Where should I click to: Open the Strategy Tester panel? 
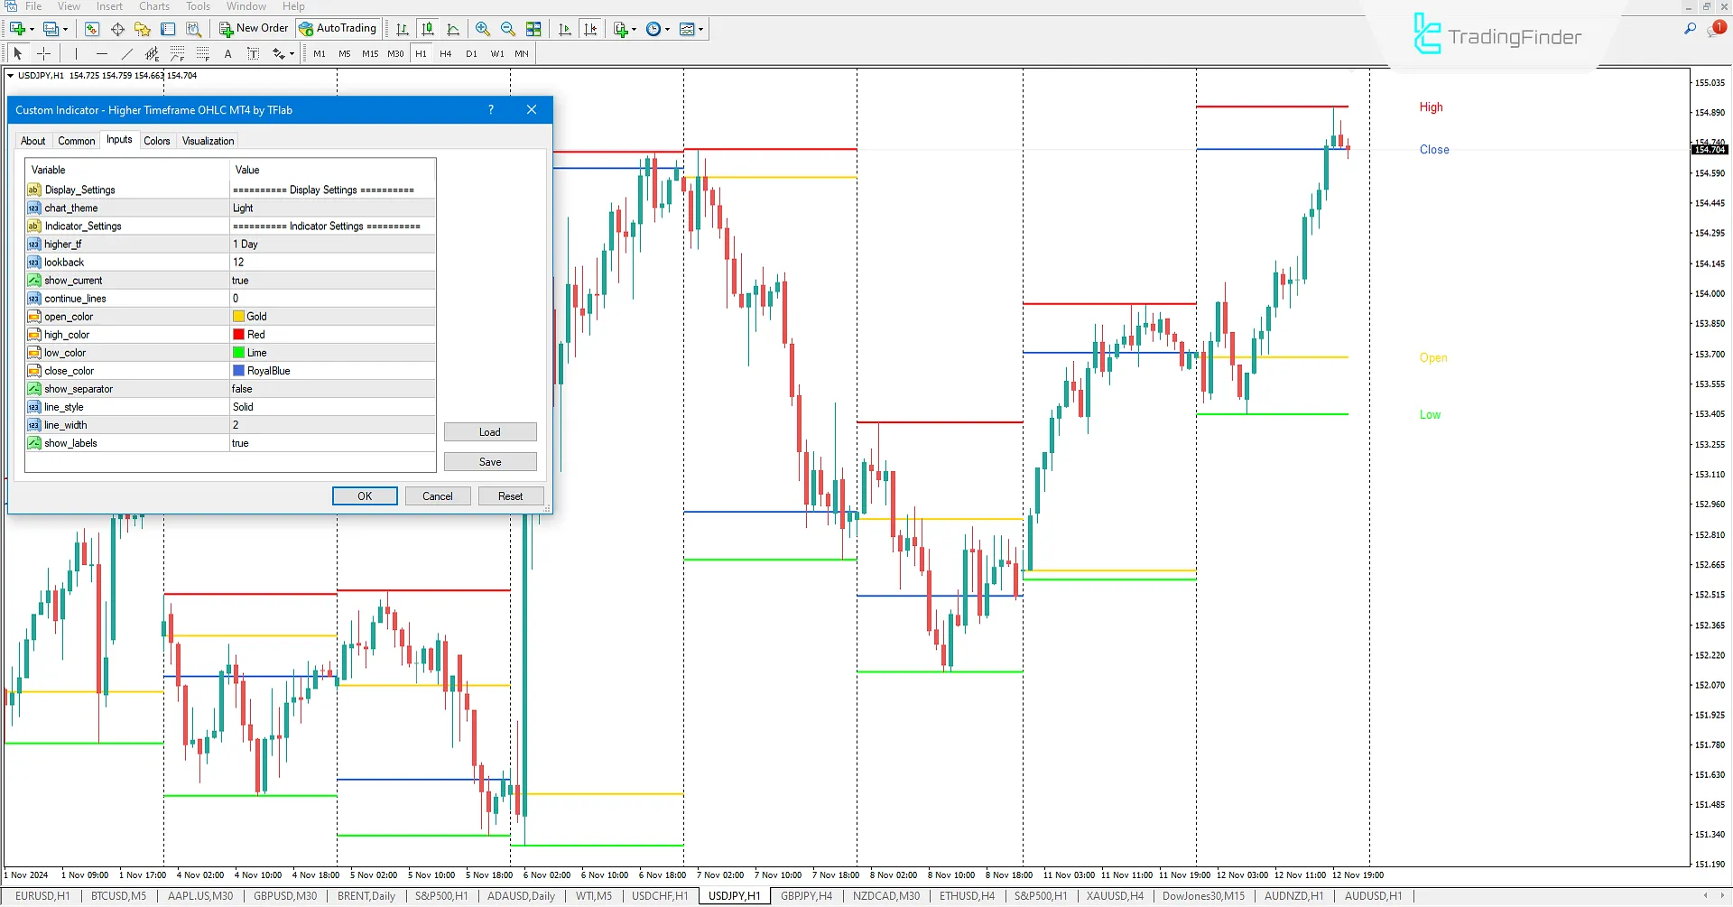point(193,28)
